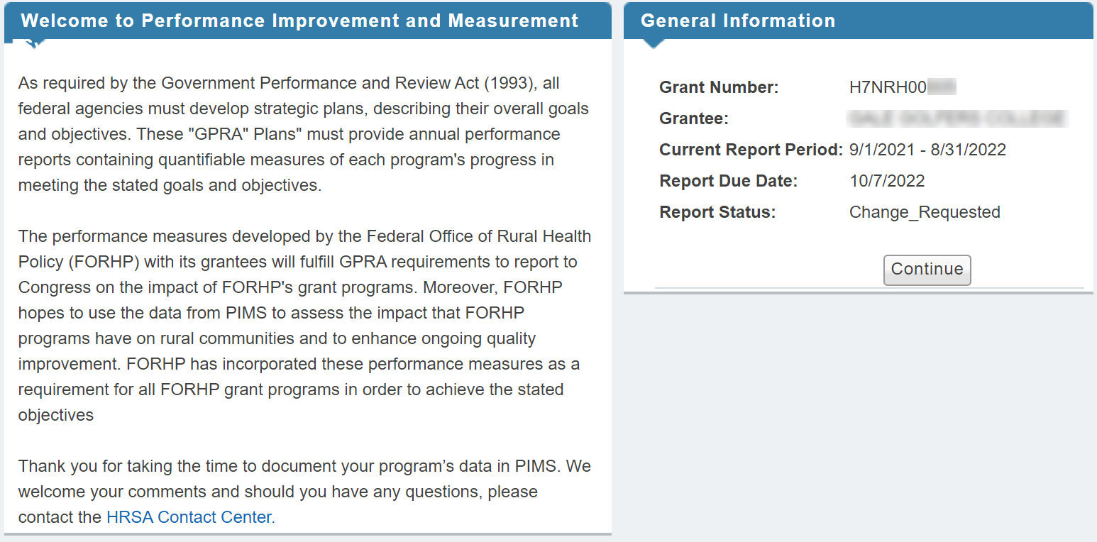Select the Grantee label

[x=694, y=119]
